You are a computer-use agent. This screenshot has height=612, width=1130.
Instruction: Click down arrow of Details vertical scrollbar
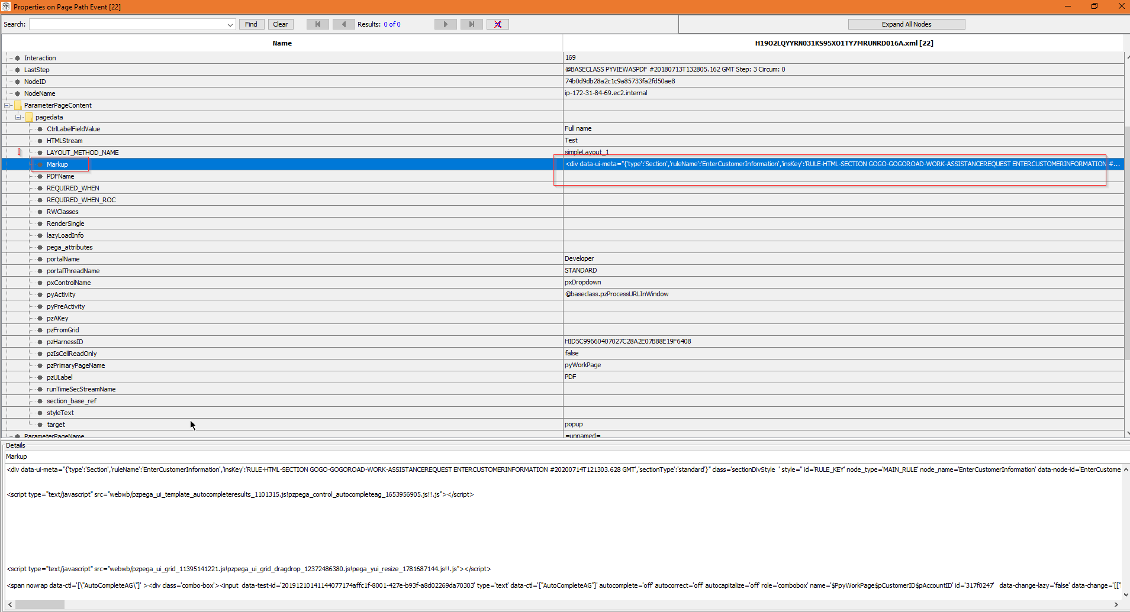pyautogui.click(x=1126, y=595)
